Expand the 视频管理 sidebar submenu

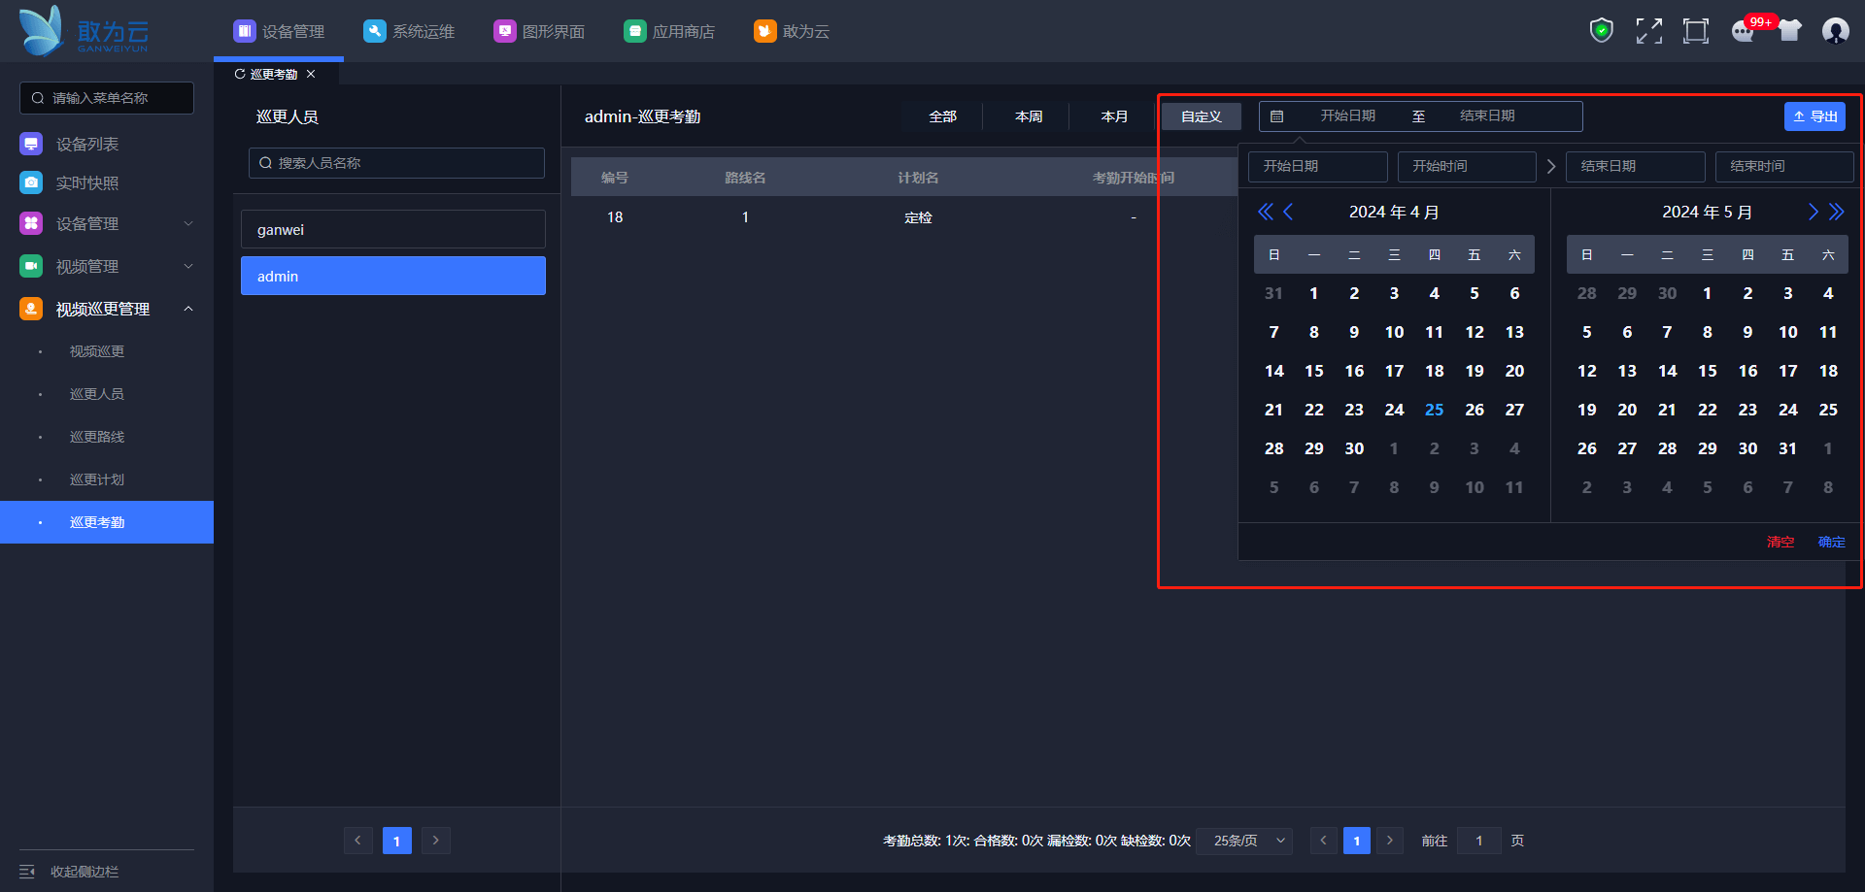tap(188, 266)
